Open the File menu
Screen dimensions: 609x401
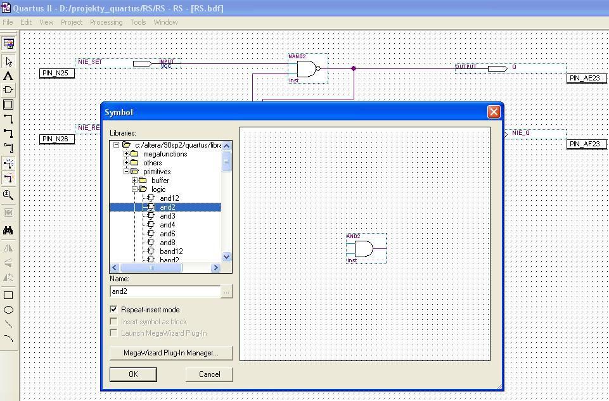coord(8,22)
